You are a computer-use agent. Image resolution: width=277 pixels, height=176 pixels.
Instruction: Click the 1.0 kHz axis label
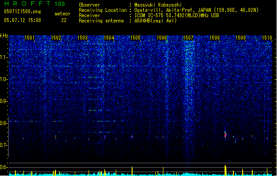pyautogui.click(x=4, y=79)
